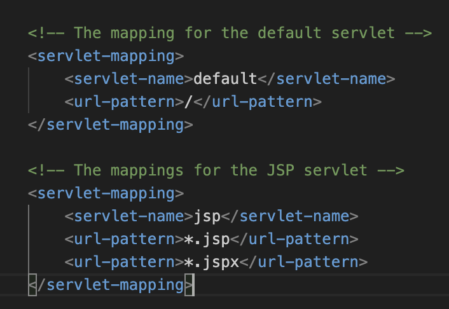Image resolution: width=449 pixels, height=309 pixels.
Task: Click the "*.jsp" url-pattern value
Action: tap(211, 239)
